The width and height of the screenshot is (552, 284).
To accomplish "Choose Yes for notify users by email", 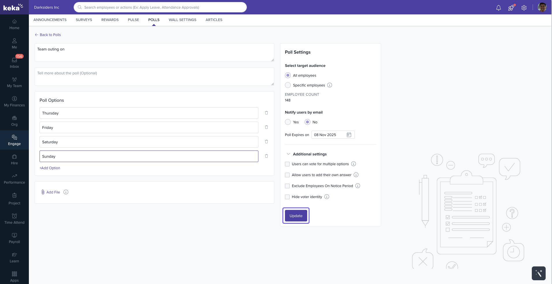I will pos(288,122).
